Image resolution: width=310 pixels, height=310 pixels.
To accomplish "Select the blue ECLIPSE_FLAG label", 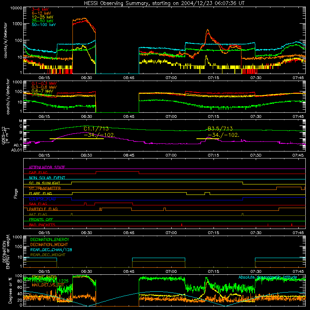I will (42, 199).
